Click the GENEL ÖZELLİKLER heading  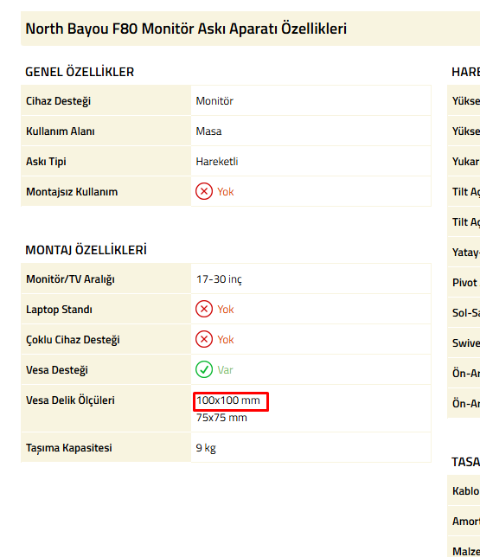(x=80, y=72)
